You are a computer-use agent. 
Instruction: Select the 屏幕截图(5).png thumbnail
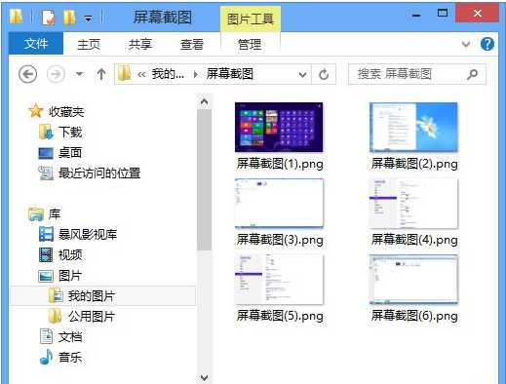coord(279,280)
